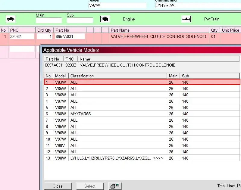This screenshot has height=190, width=241.
Task: Click the PNC field containing 32082
Action: [x=21, y=36]
